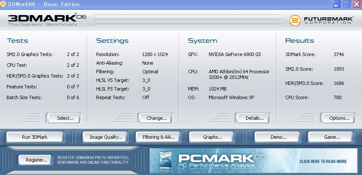The image size is (362, 175).
Task: Click the PCMark05 box art thumbnail
Action: pyautogui.click(x=166, y=161)
